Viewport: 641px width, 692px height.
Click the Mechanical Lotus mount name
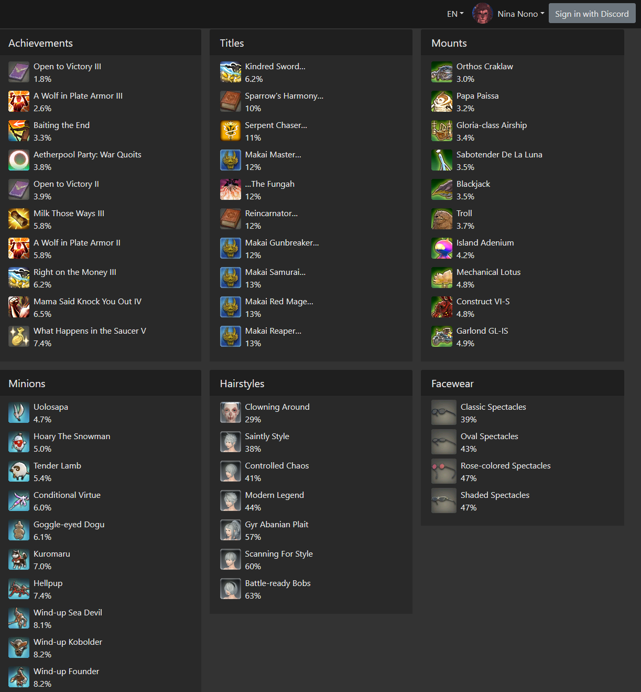[x=488, y=272]
